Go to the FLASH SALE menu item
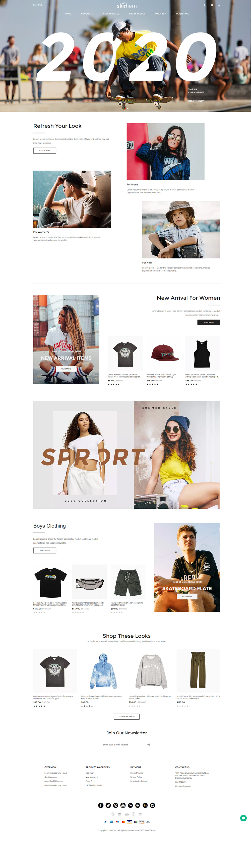This screenshot has width=251, height=842. [x=182, y=14]
